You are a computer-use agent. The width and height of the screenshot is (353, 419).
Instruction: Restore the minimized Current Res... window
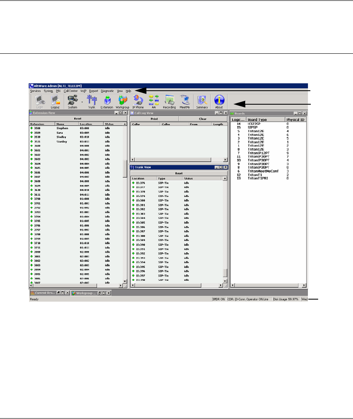pyautogui.click(x=58, y=293)
